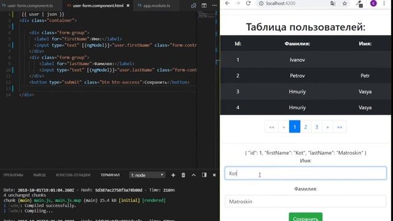Go forward in the browser

[x=238, y=3]
